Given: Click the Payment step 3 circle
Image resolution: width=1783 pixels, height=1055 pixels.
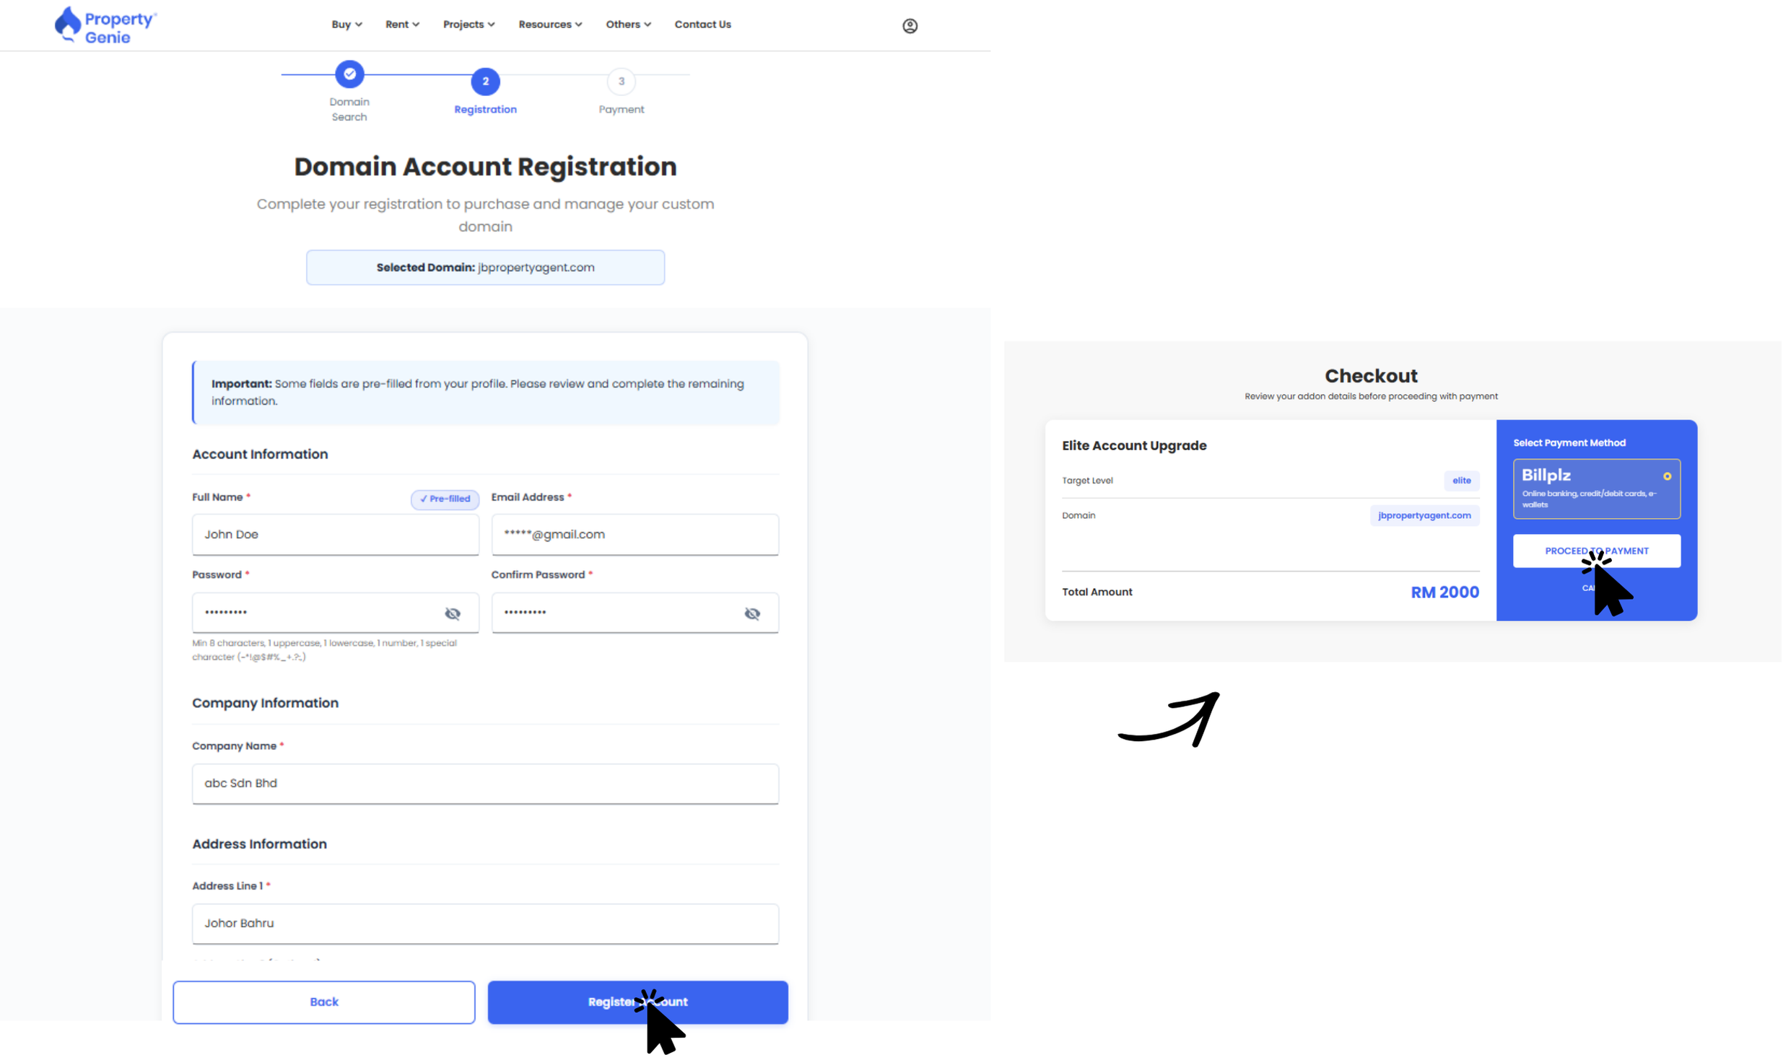Looking at the screenshot, I should point(621,82).
